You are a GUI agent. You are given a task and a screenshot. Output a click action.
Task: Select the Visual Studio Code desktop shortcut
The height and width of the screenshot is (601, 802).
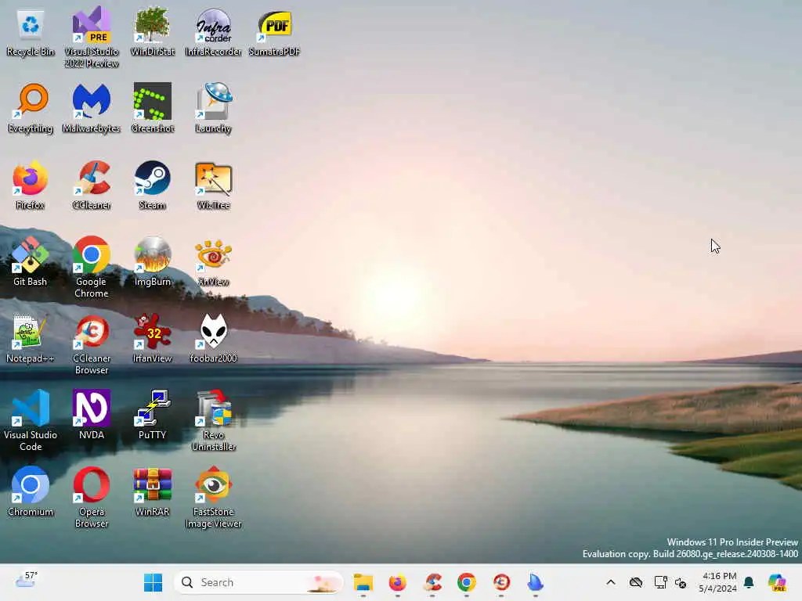point(31,420)
